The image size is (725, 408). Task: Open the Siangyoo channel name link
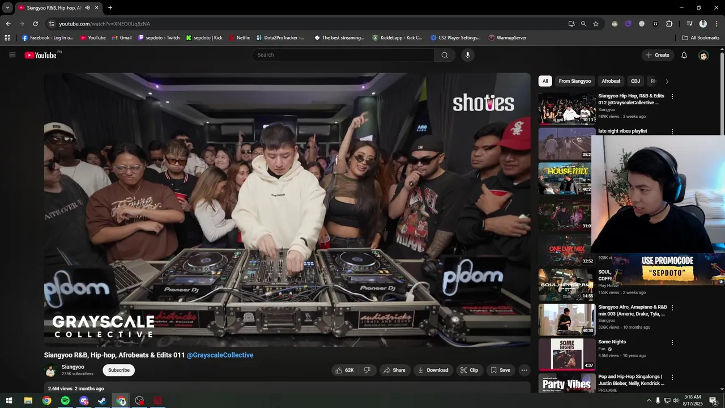73,367
